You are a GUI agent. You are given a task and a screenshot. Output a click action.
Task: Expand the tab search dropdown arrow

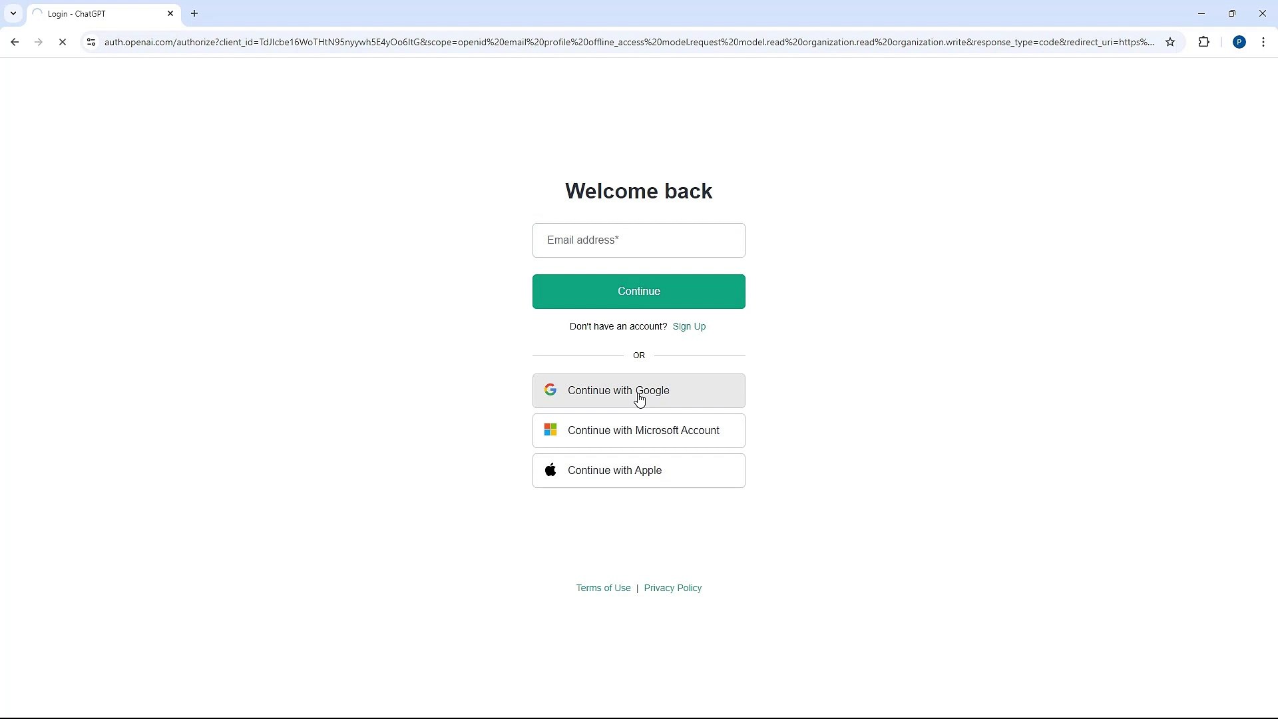pyautogui.click(x=13, y=13)
